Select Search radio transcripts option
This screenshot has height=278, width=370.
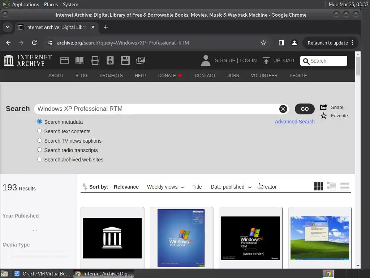pyautogui.click(x=39, y=150)
